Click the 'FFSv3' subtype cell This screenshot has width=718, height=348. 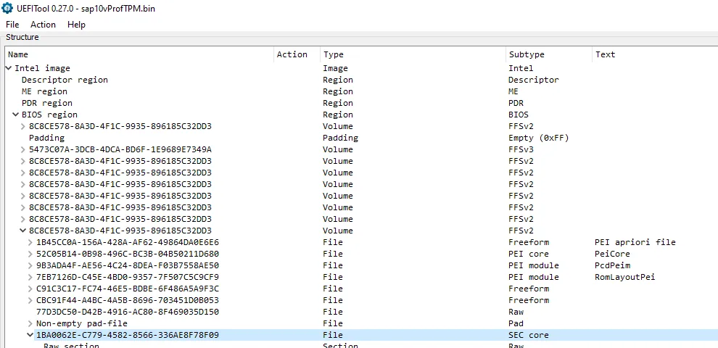pyautogui.click(x=521, y=149)
